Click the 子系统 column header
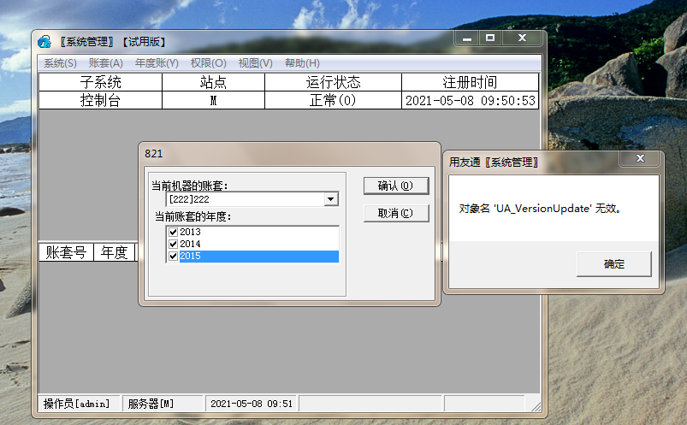Screen dimensions: 687x425 pos(100,82)
